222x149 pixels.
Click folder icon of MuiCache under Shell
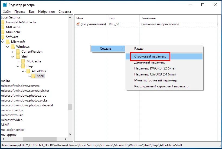click(x=23, y=61)
